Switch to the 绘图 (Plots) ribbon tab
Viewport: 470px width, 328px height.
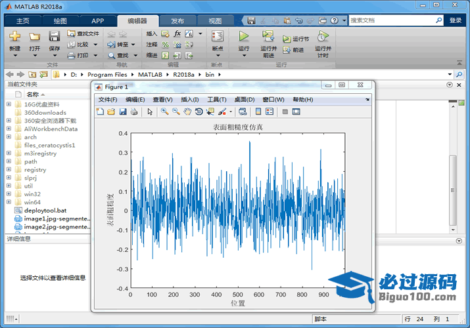tap(60, 20)
